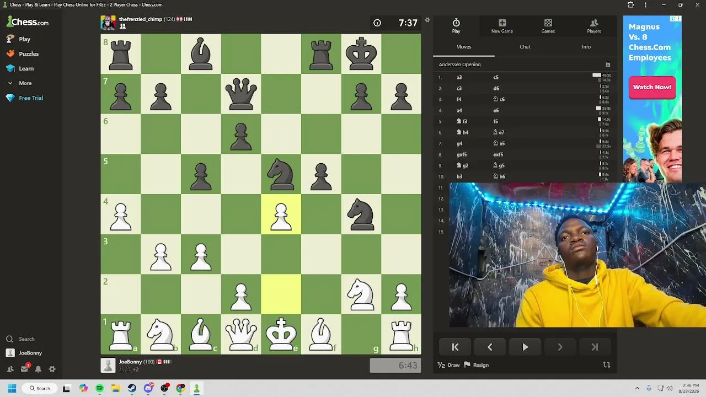This screenshot has width=706, height=397.
Task: Click the black knight on g4
Action: coord(361,214)
